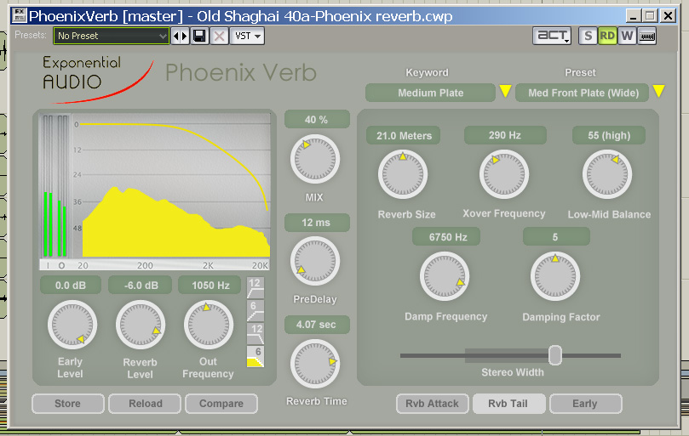Select the yellow 6 dB low-pass filter icon
The image size is (689, 436).
[256, 356]
